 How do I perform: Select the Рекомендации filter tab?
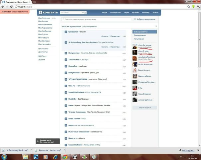pos(140,35)
